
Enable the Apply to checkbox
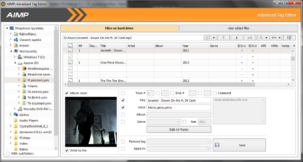[123, 149]
